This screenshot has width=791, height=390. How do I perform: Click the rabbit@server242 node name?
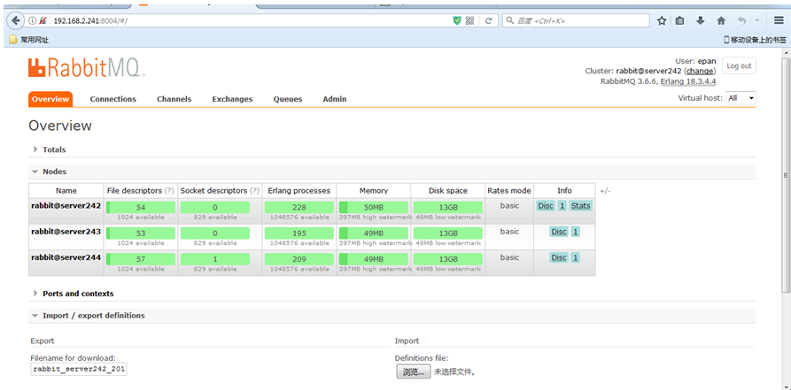[66, 205]
